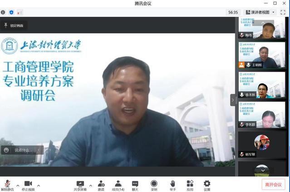Collapse the participant video sidebar
The height and width of the screenshot is (192, 290).
(x=233, y=100)
